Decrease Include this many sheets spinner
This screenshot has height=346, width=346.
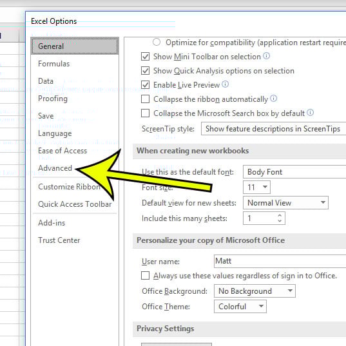click(280, 221)
